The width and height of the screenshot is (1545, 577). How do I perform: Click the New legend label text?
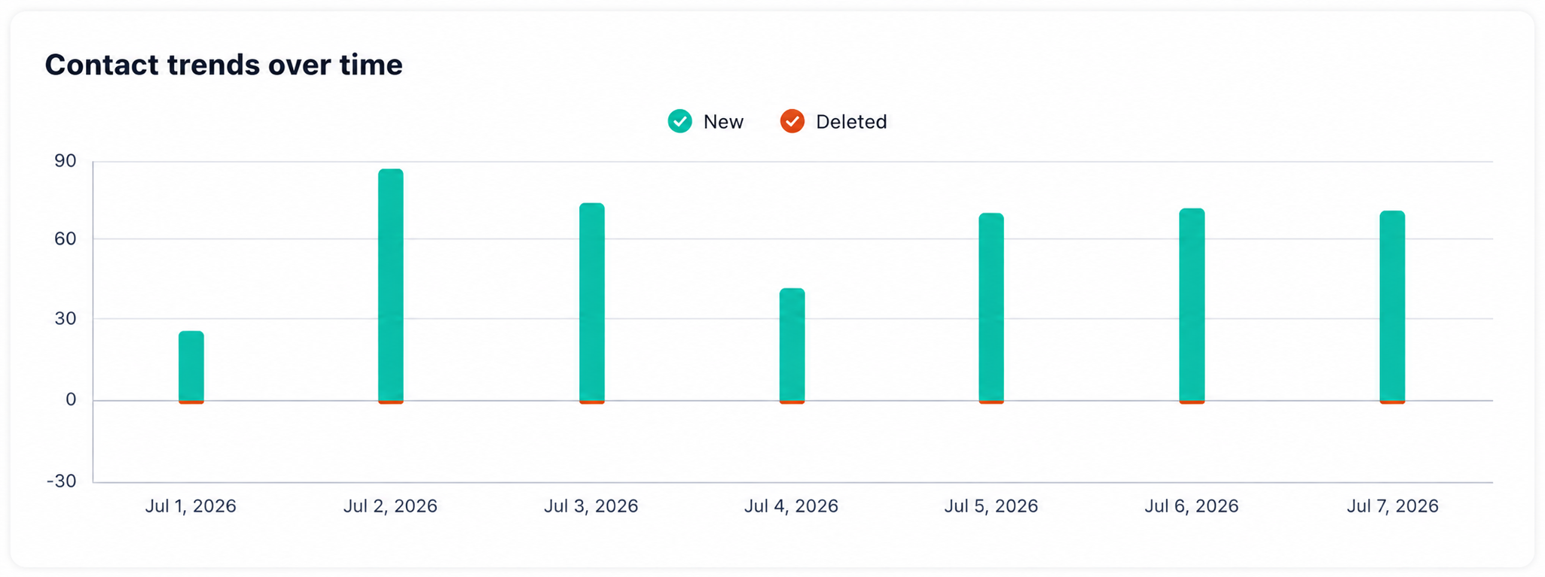723,122
